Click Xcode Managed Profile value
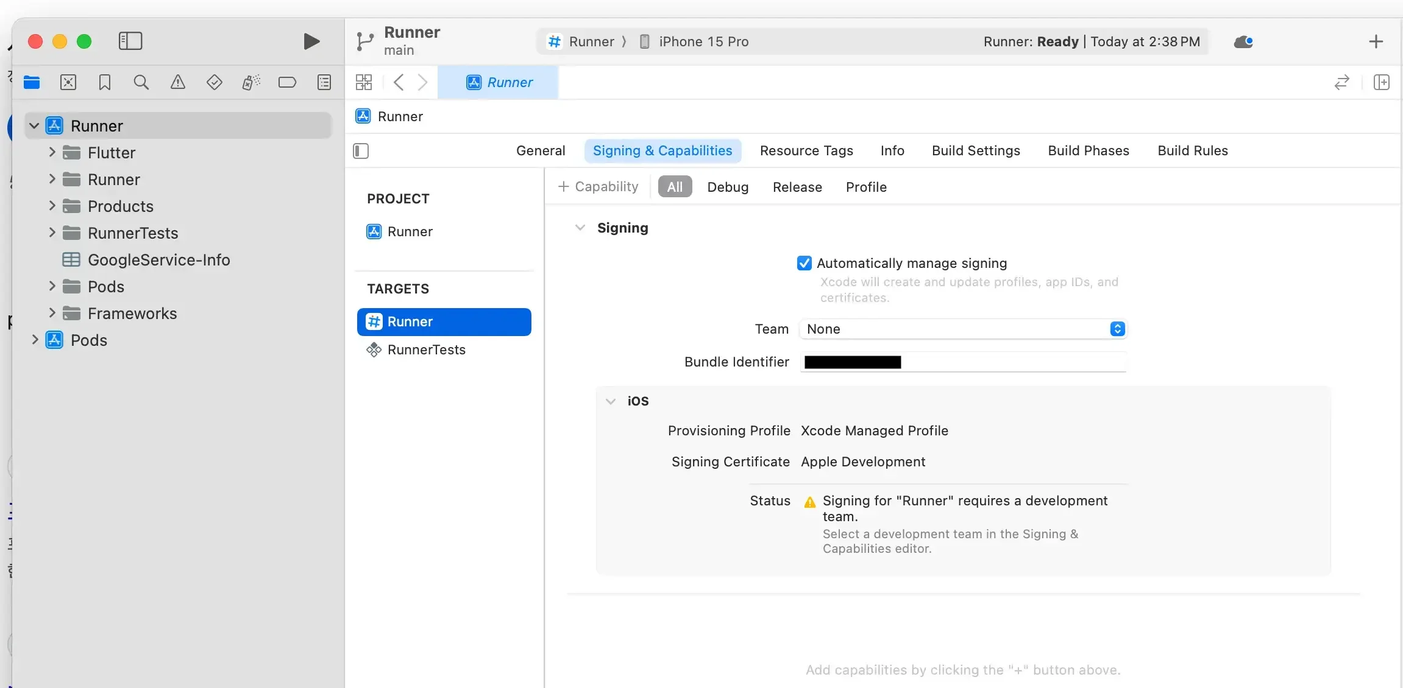The width and height of the screenshot is (1403, 688). [874, 430]
